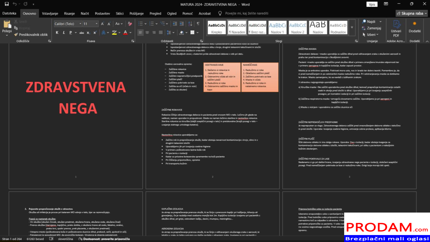Open the Pisava font dialog launcher
This screenshot has width=430, height=242.
pos(133,41)
